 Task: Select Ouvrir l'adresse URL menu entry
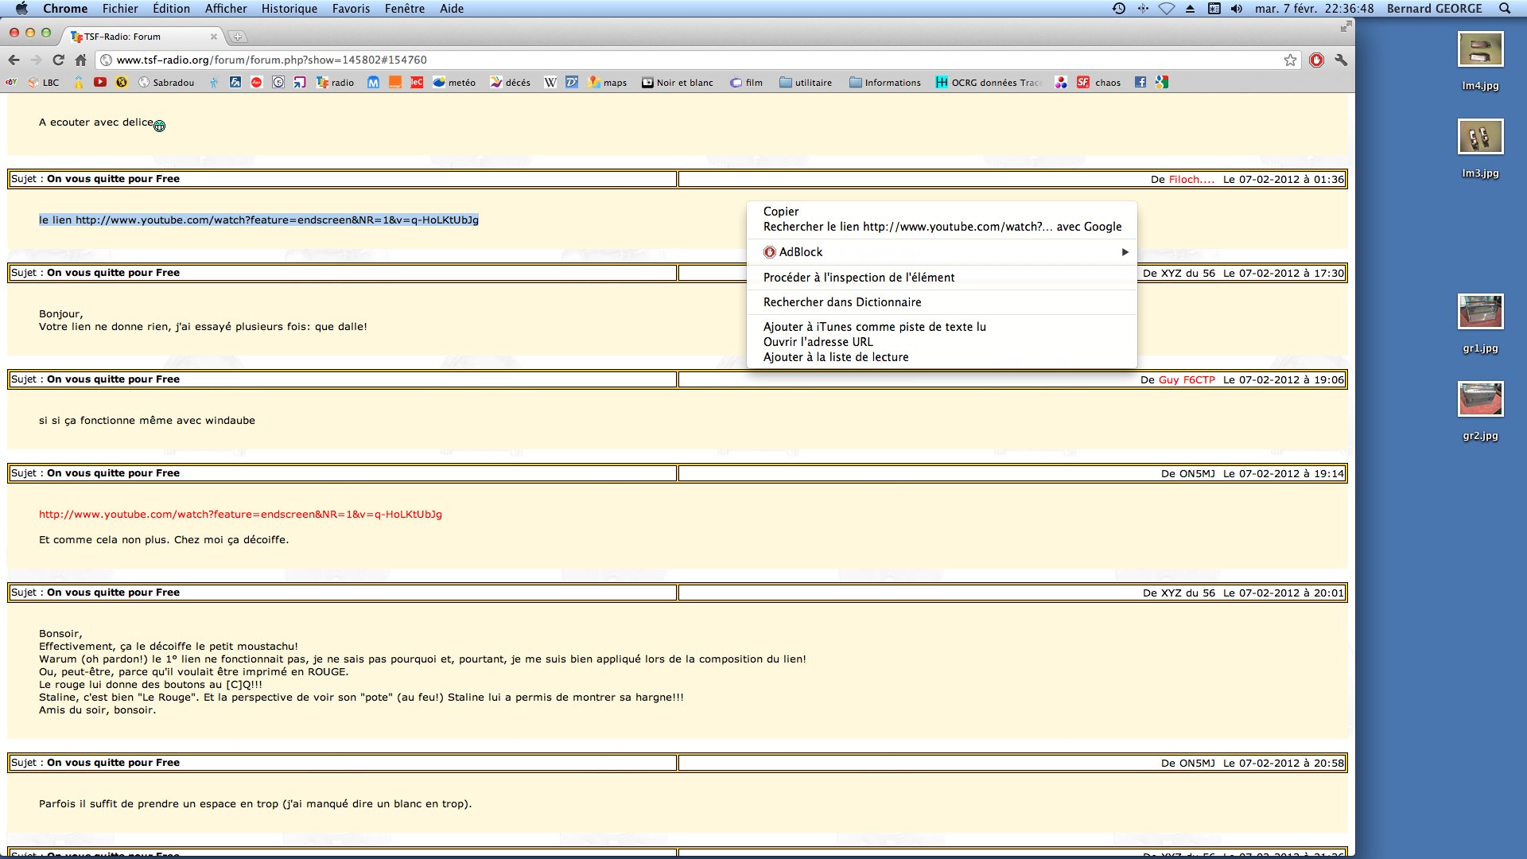pyautogui.click(x=818, y=342)
